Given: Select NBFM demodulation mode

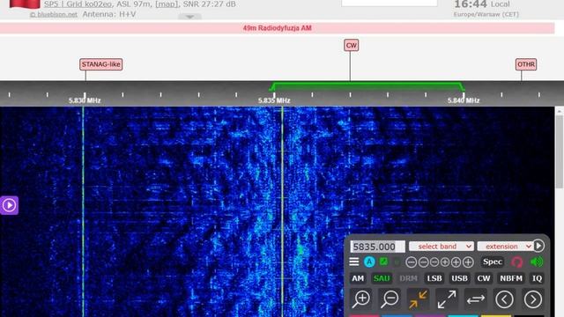Looking at the screenshot, I should point(511,278).
